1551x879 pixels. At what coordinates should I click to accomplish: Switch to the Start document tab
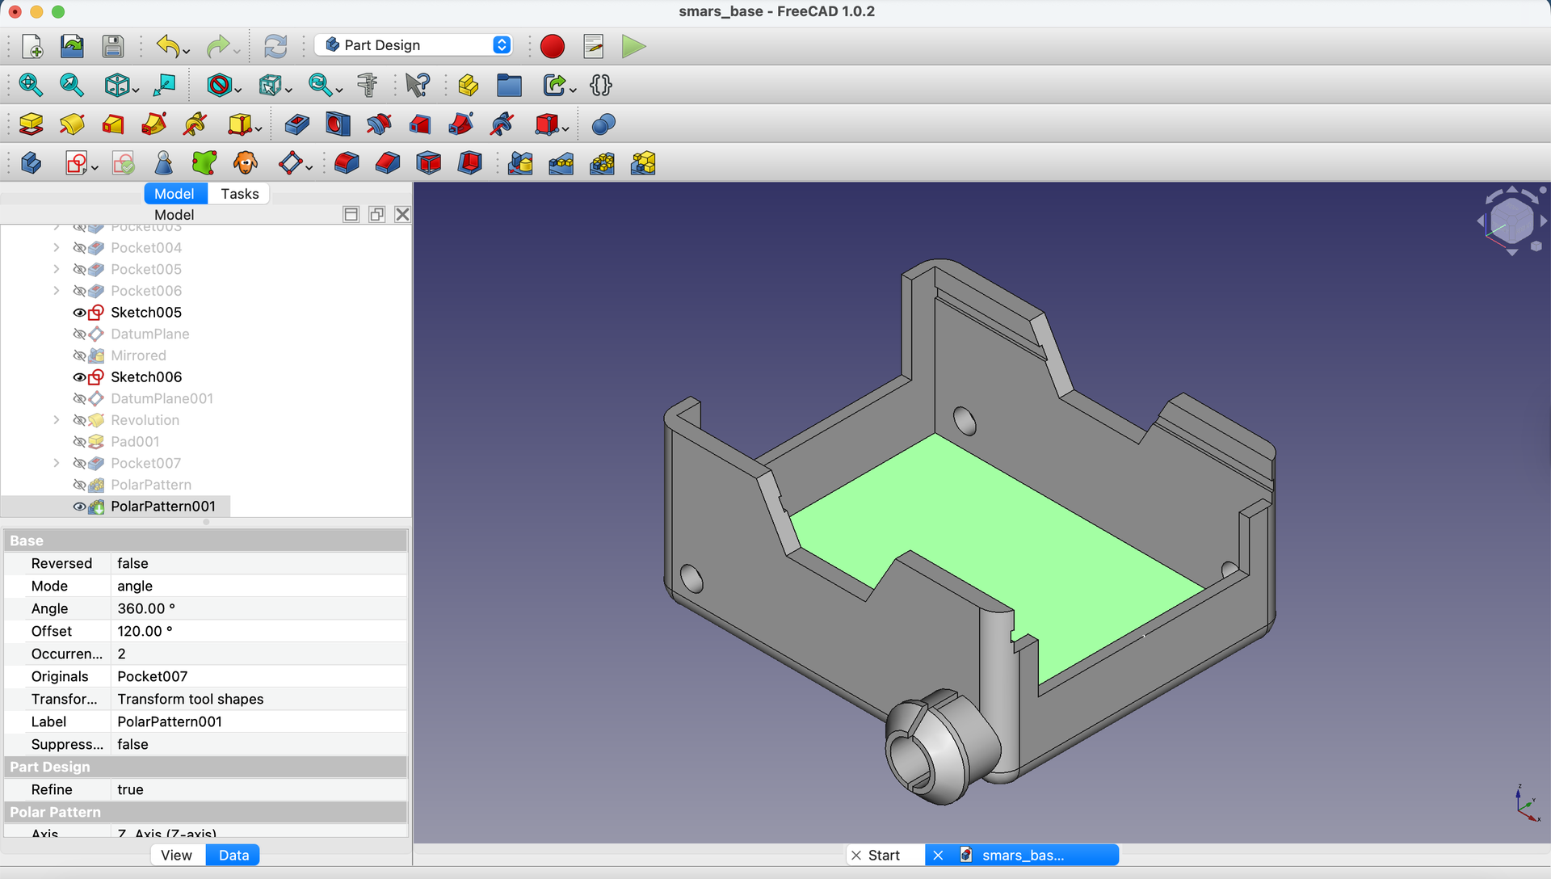tap(884, 855)
